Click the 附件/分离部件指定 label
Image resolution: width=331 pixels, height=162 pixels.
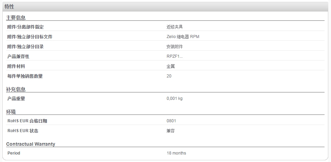click(25, 27)
